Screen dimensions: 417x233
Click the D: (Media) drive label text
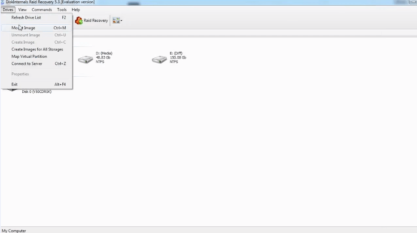click(x=104, y=53)
